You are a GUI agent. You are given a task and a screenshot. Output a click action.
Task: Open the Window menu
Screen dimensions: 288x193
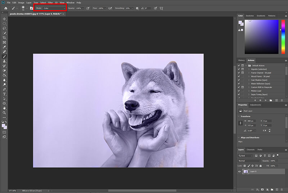[x=70, y=3]
